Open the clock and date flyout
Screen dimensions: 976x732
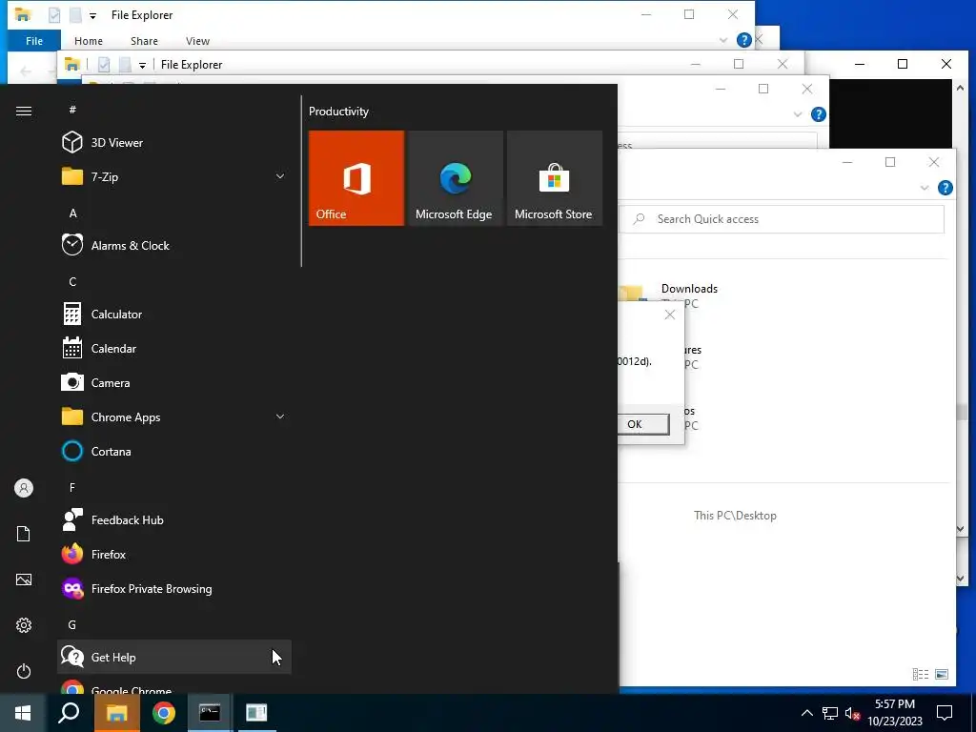click(x=895, y=713)
